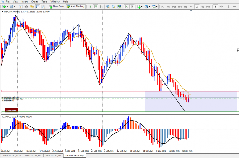
Task: Click the MetaTrader application icon
Action: coord(2,2)
